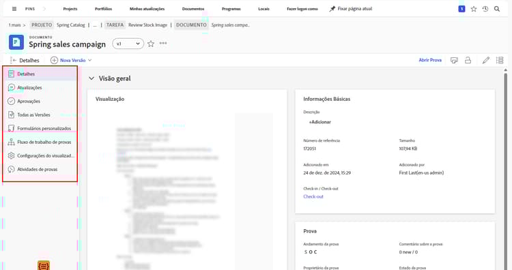Open Portfólios in top navigation
The image size is (512, 270).
point(104,9)
